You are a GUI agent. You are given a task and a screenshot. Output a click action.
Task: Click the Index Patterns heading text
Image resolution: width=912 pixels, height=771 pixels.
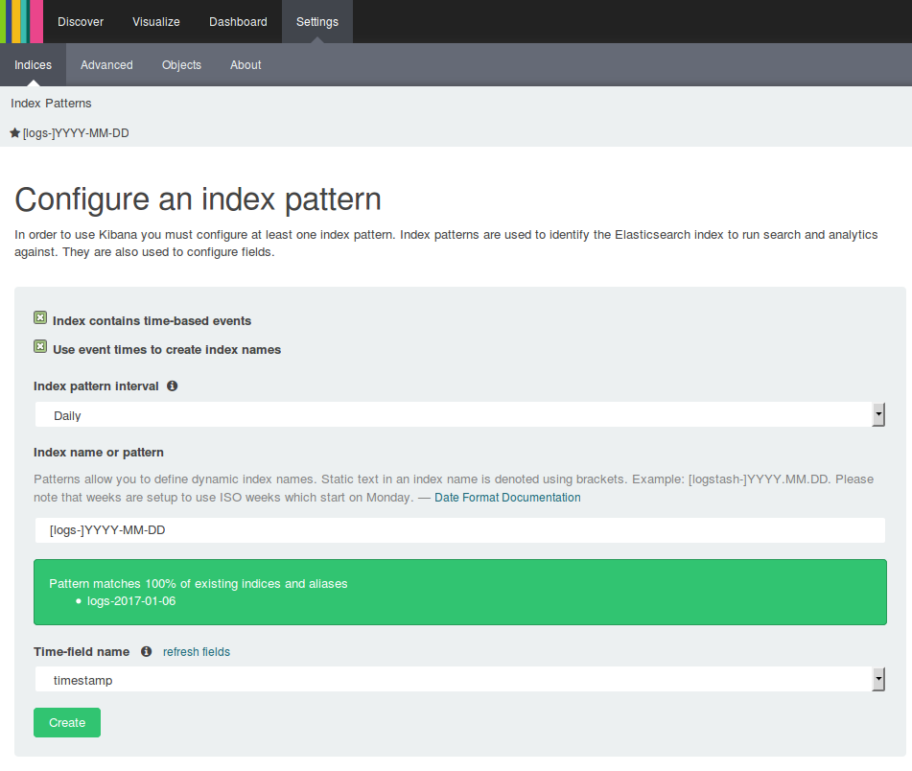pyautogui.click(x=51, y=103)
